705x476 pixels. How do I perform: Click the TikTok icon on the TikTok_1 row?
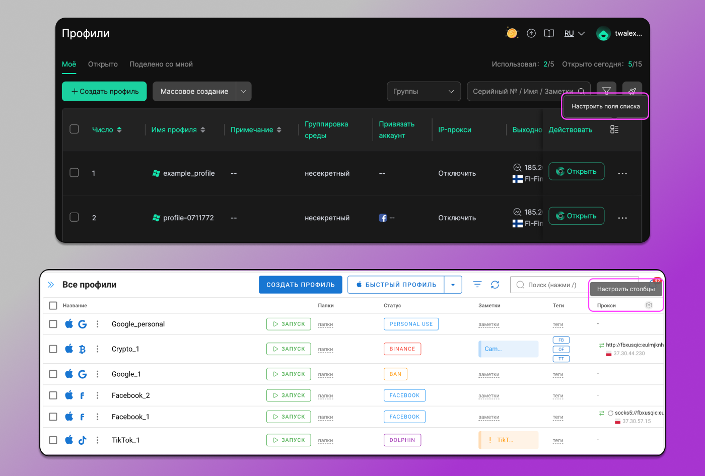coord(82,440)
